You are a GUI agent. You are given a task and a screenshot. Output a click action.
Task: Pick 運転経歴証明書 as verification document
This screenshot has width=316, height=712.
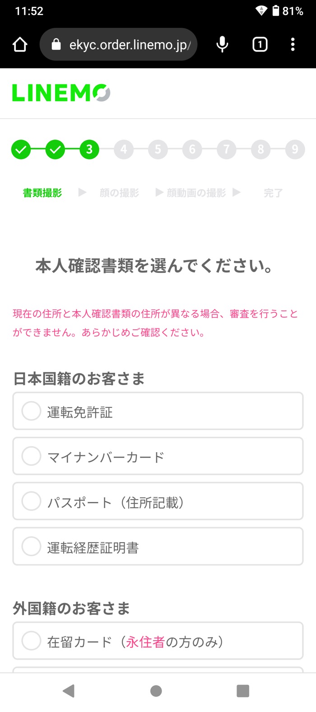coord(157,547)
